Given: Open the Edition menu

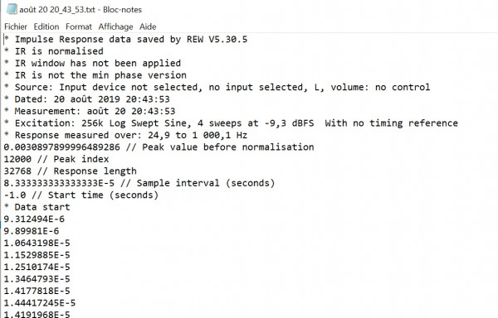Looking at the screenshot, I should point(46,26).
